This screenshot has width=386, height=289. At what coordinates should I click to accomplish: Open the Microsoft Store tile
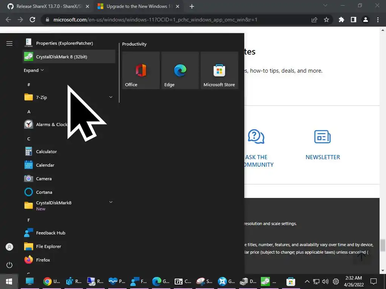click(x=219, y=70)
